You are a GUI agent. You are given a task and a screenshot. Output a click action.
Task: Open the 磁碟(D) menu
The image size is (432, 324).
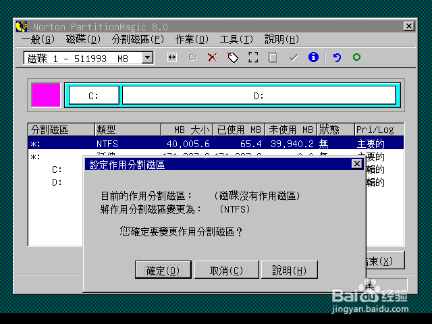click(83, 39)
